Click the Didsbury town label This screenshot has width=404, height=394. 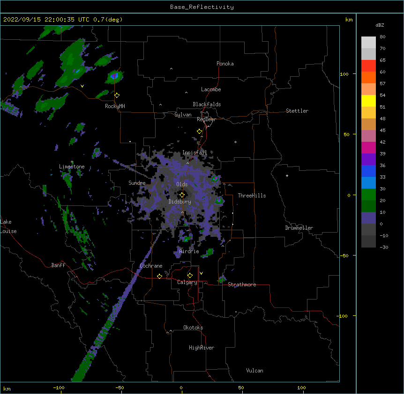tap(180, 202)
